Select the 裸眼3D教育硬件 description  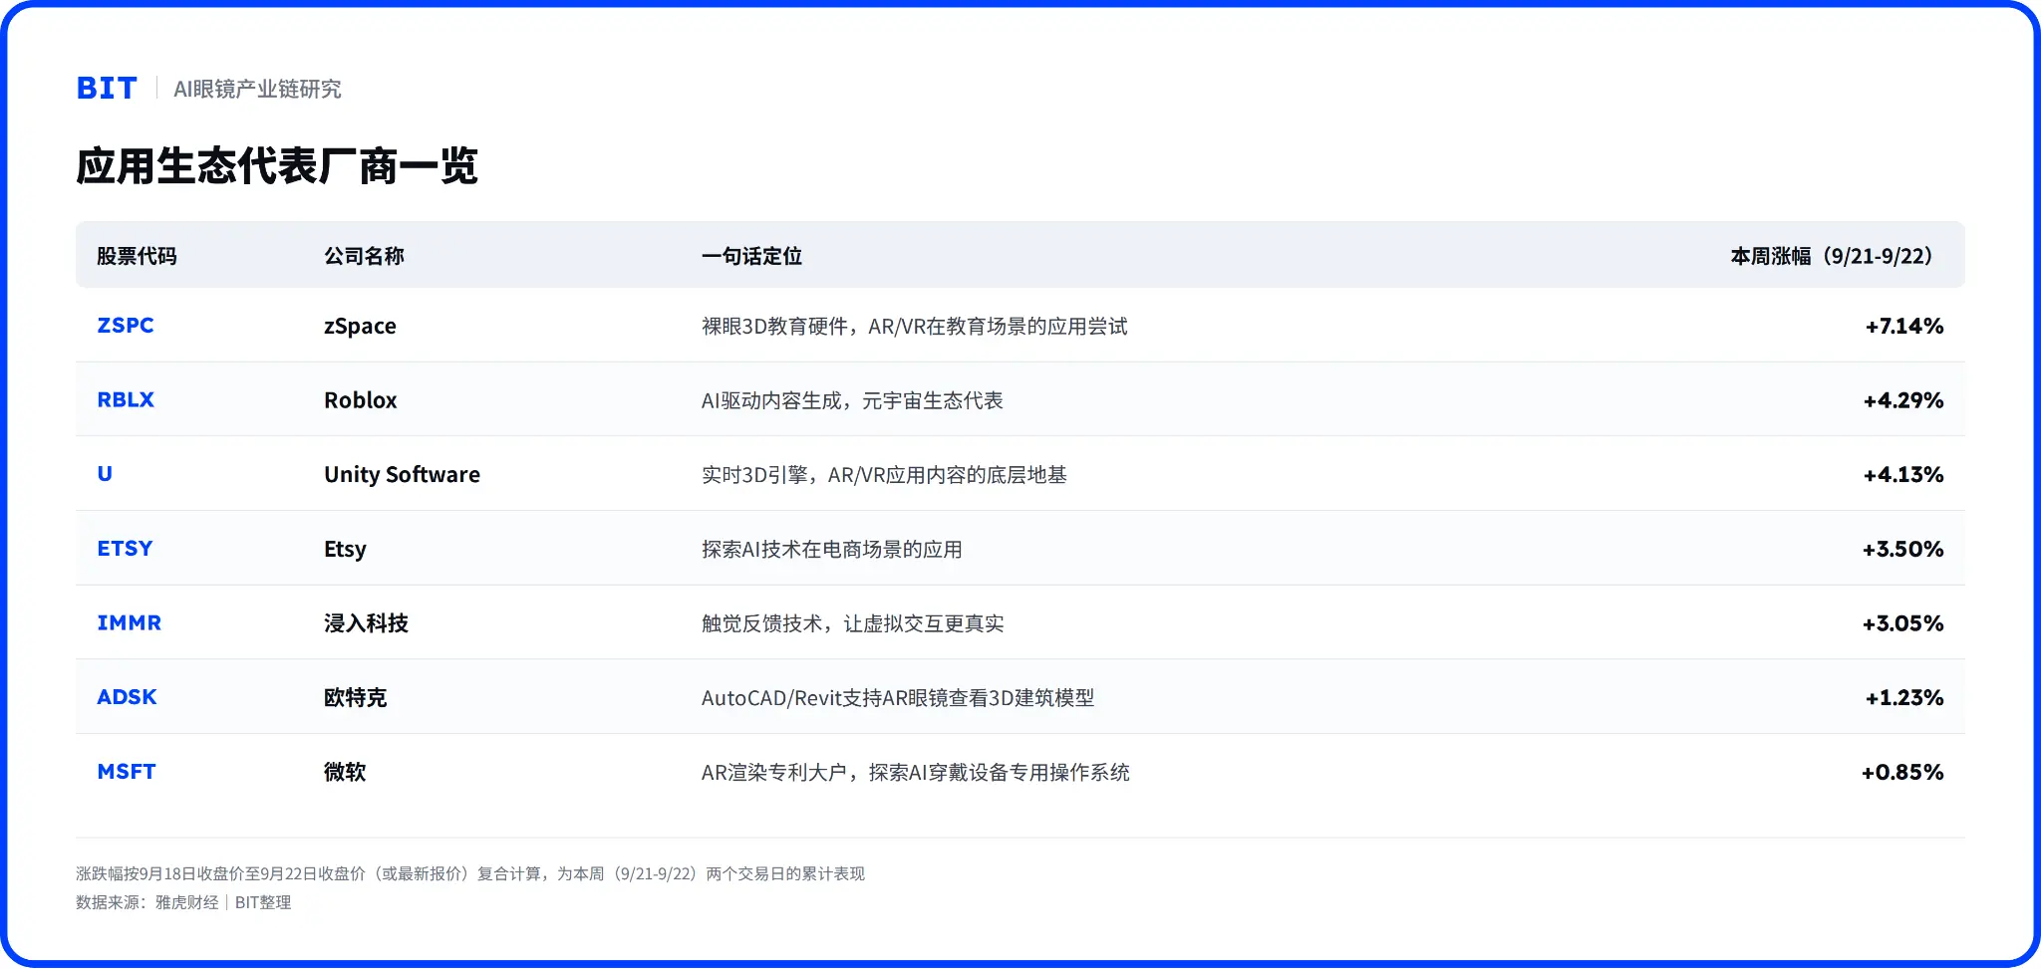coord(915,327)
